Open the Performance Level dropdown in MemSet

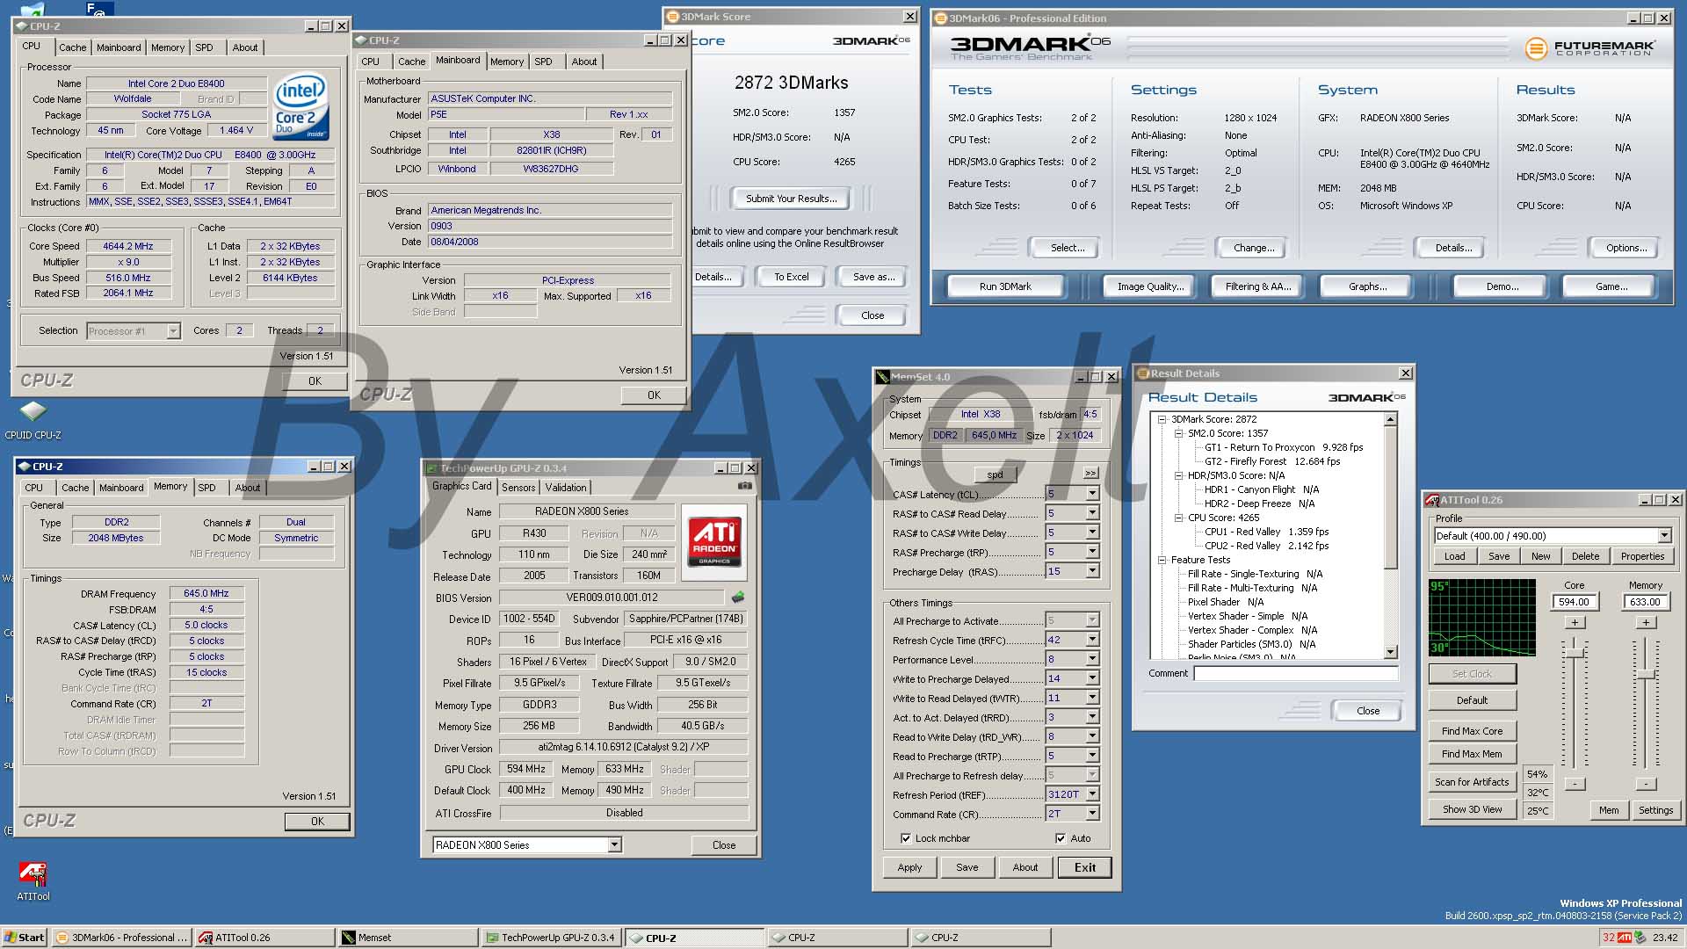(1092, 659)
